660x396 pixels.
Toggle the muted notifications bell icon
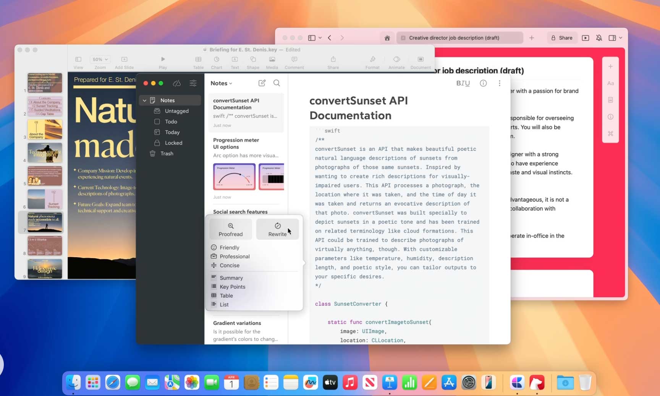(x=599, y=38)
